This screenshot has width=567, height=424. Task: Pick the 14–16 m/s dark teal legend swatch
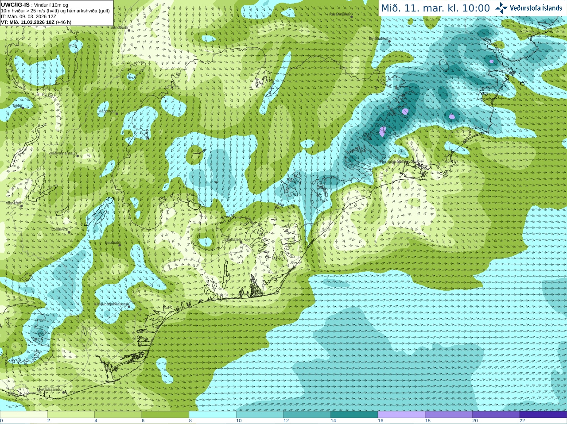[354, 415]
